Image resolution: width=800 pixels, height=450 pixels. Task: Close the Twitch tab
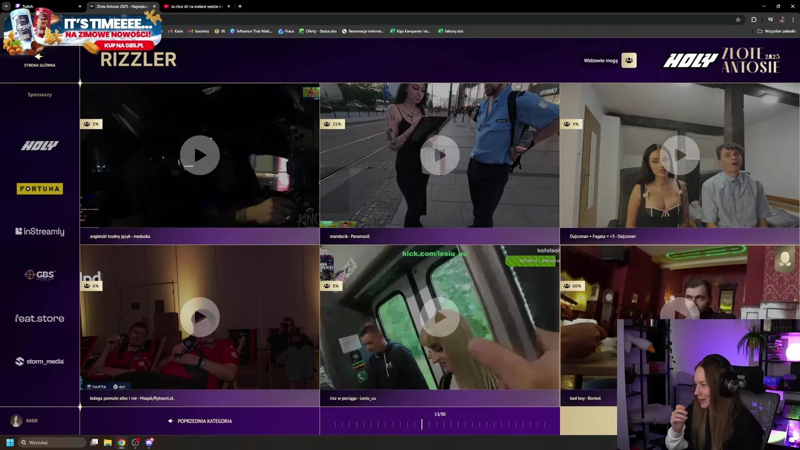(80, 6)
